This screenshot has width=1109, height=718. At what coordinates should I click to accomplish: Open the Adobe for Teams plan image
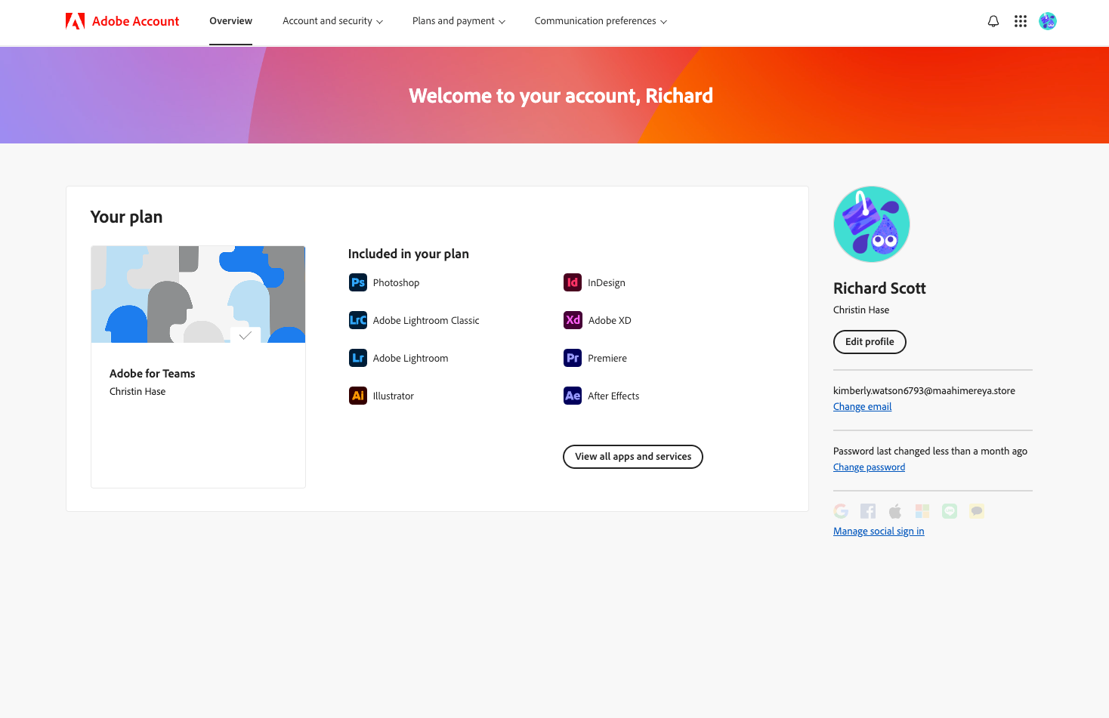(198, 294)
